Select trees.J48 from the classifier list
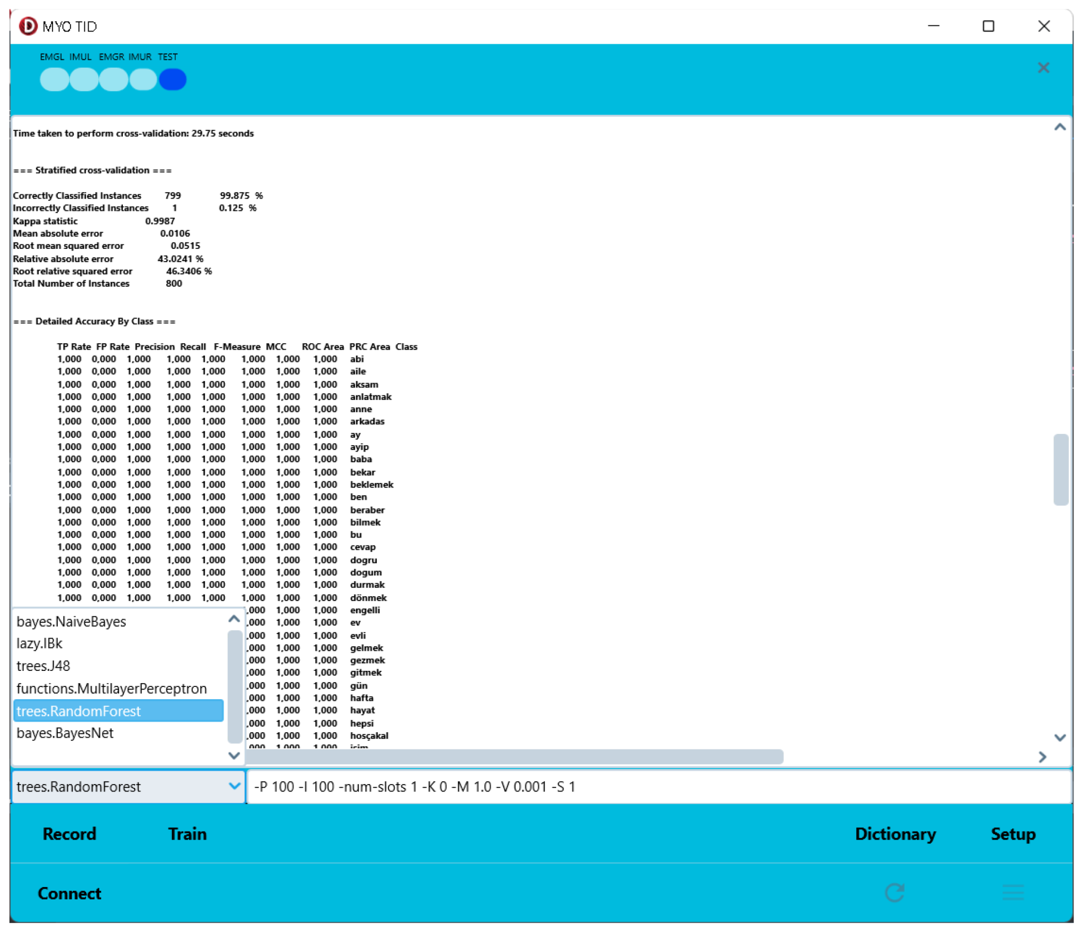 pos(119,666)
